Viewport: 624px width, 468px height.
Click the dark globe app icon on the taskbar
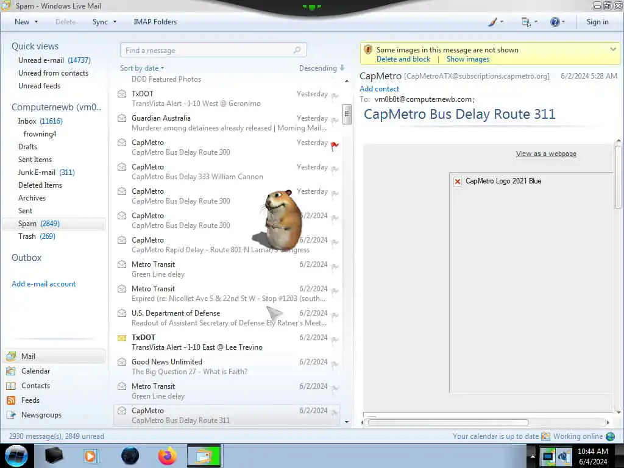tap(130, 456)
